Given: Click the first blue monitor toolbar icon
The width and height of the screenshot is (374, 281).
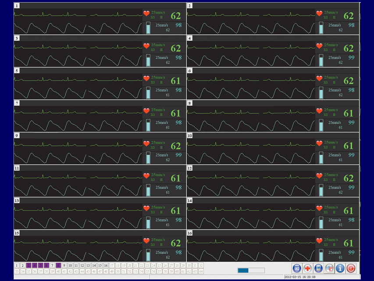Looking at the screenshot, I should click(x=297, y=268).
